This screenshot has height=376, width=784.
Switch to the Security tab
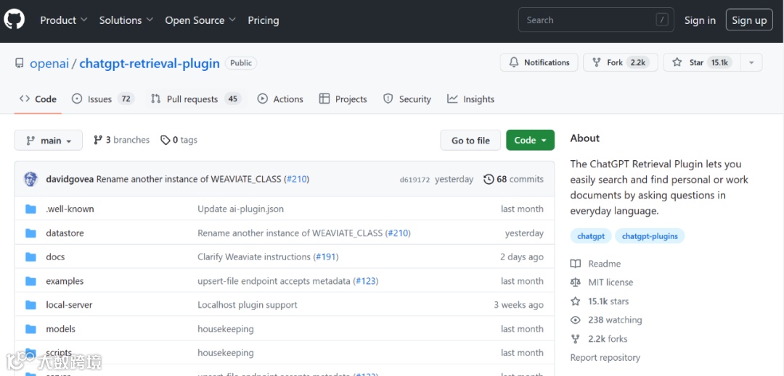(x=407, y=99)
